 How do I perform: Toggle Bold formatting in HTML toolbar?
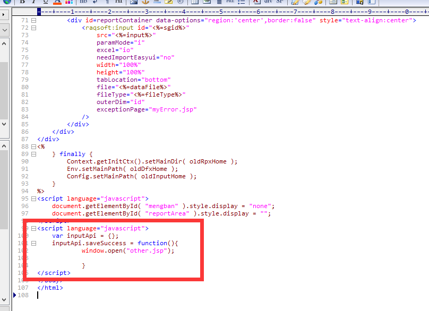click(22, 2)
